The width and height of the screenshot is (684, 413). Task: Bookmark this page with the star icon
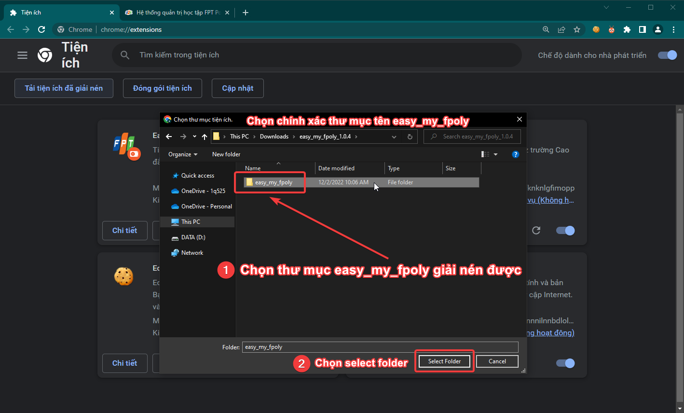(577, 29)
